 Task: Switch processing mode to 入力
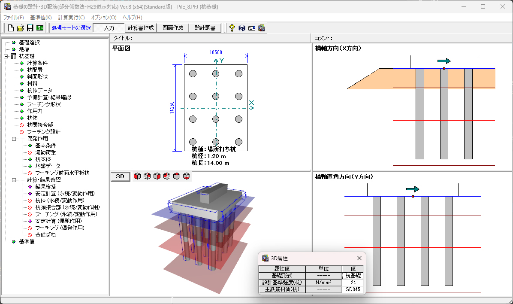(x=109, y=28)
